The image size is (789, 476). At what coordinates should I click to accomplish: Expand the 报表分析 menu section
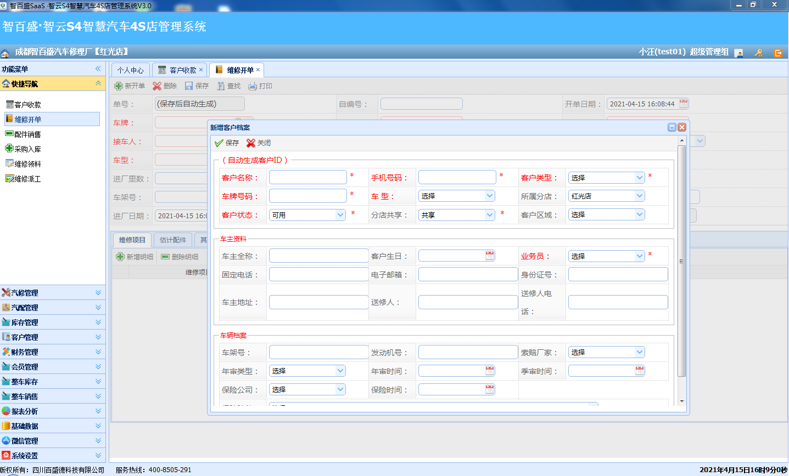coord(98,411)
